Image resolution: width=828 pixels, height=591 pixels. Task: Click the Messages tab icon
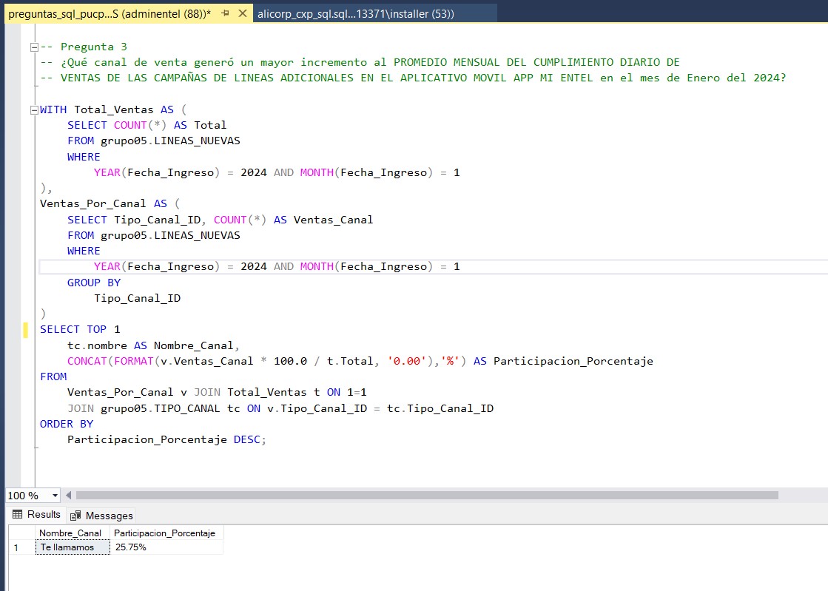click(75, 516)
